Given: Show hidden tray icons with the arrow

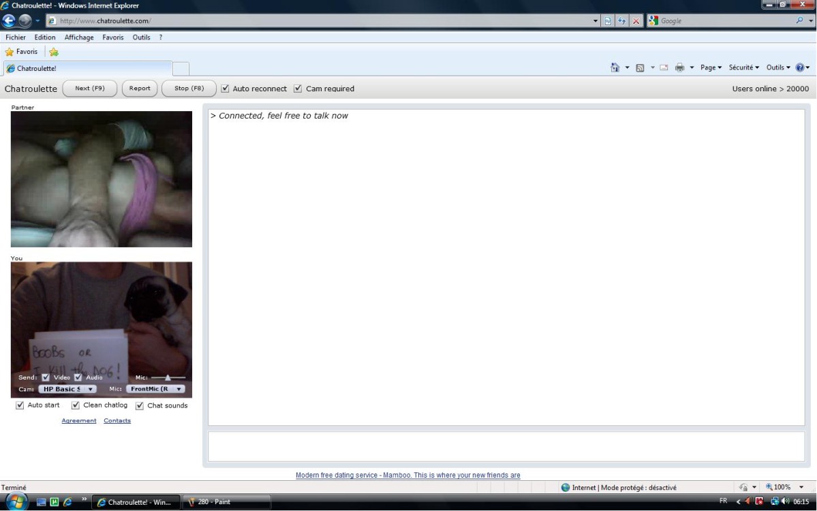Looking at the screenshot, I should click(738, 501).
